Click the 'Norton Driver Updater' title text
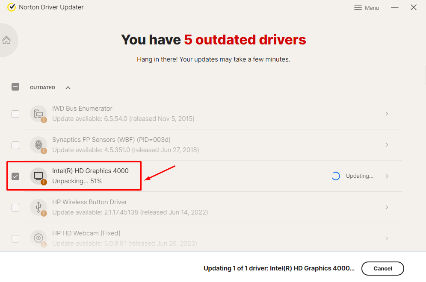The height and width of the screenshot is (282, 426). (x=51, y=7)
